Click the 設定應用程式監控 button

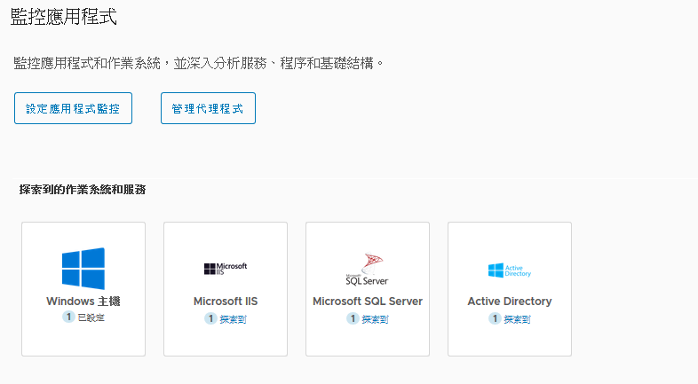73,108
